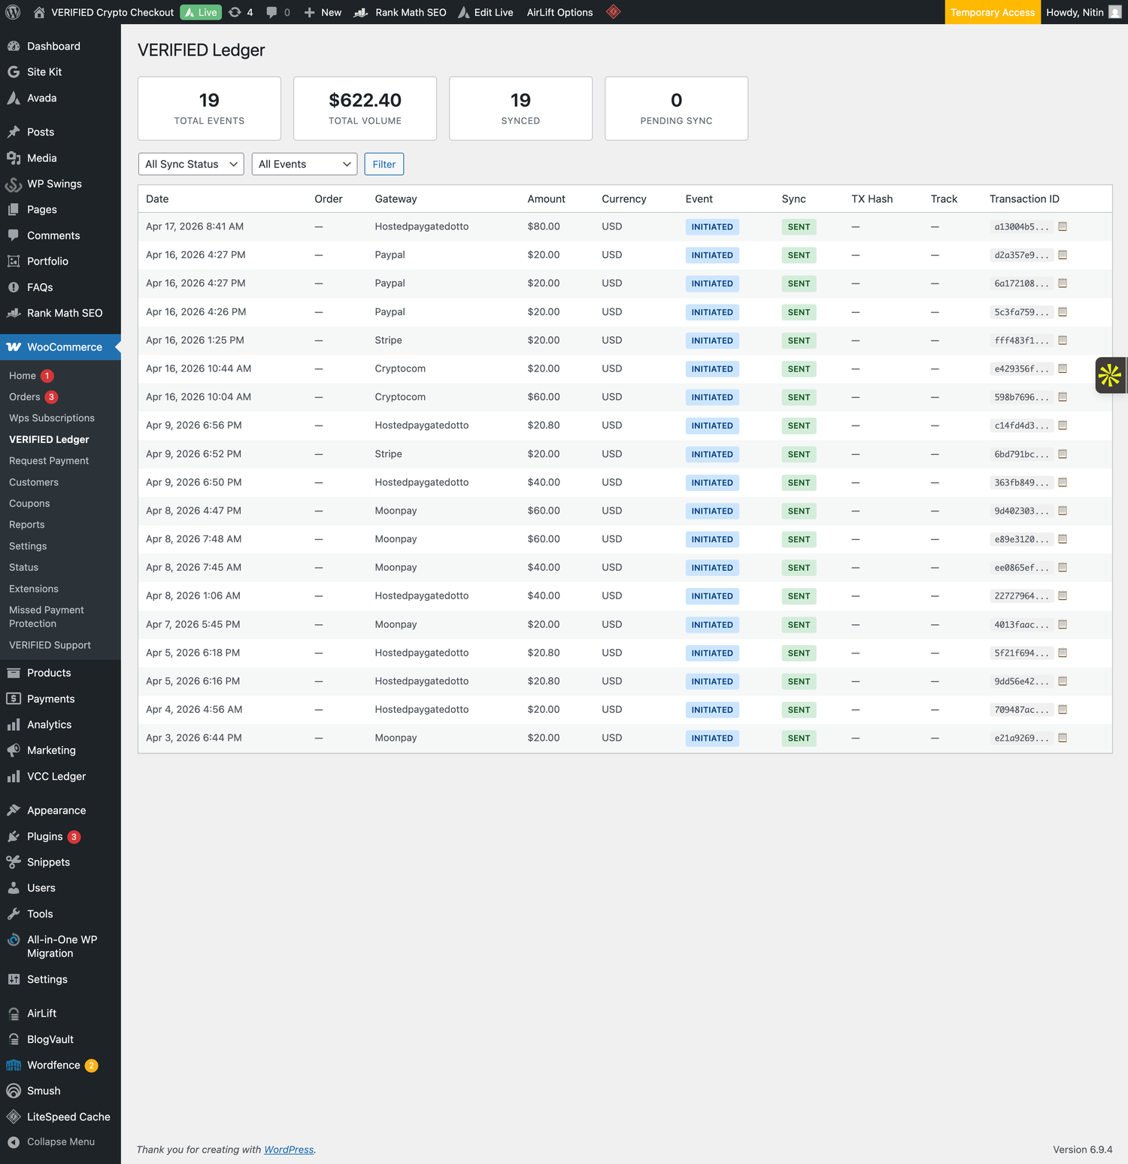Screen dimensions: 1128x1164
Task: Open the Rank Math SEO admin bar icon
Action: pos(361,12)
